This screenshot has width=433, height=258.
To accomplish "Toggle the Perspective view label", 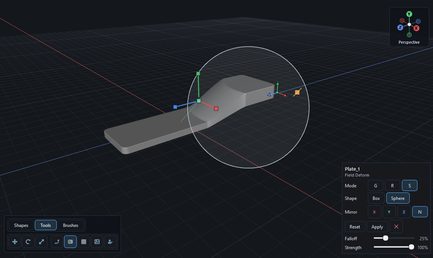I will click(409, 42).
